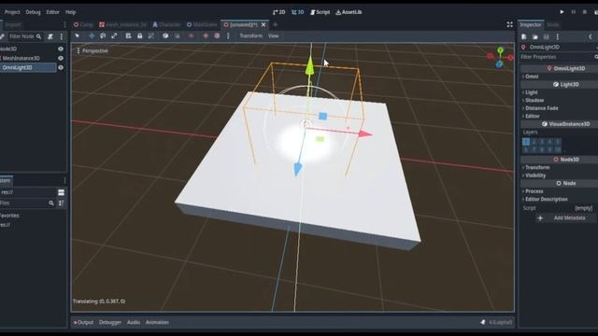Activate the Scale Mode tool
This screenshot has height=336, width=598.
(x=114, y=35)
